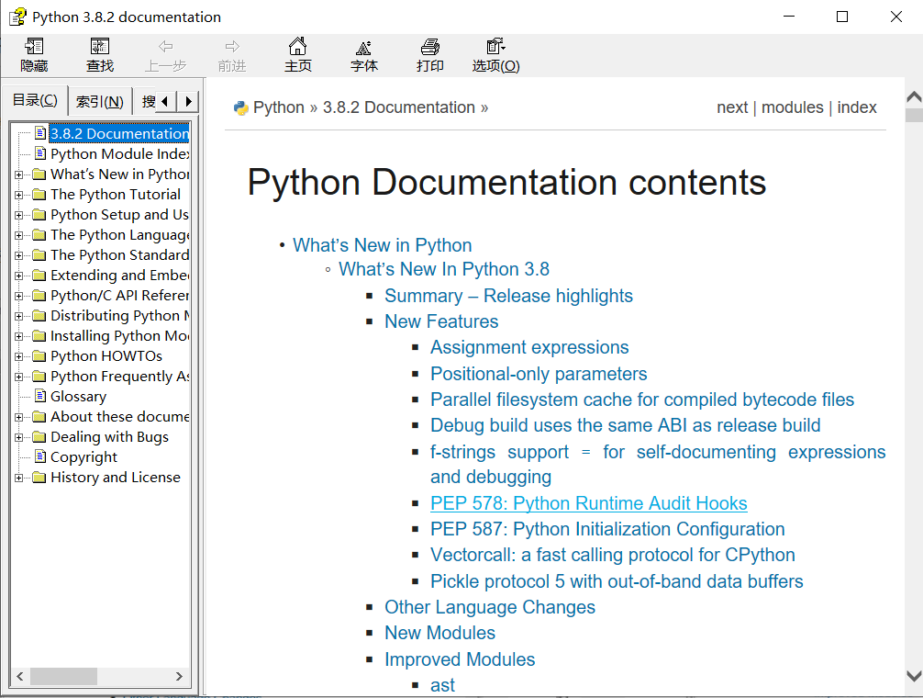Expand Python/C API Reference node

19,297
